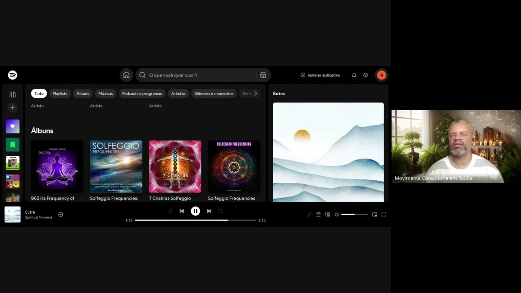The width and height of the screenshot is (521, 293).
Task: Click 'Sutra' heading in Now Playing panel
Action: click(x=279, y=94)
